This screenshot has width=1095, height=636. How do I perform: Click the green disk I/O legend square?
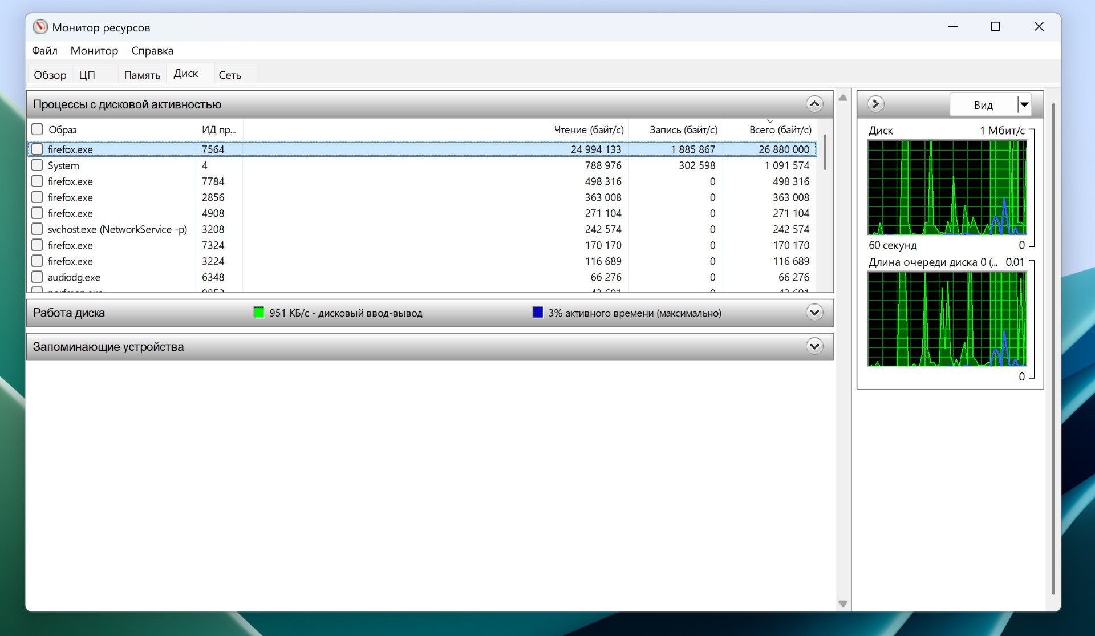pos(259,313)
